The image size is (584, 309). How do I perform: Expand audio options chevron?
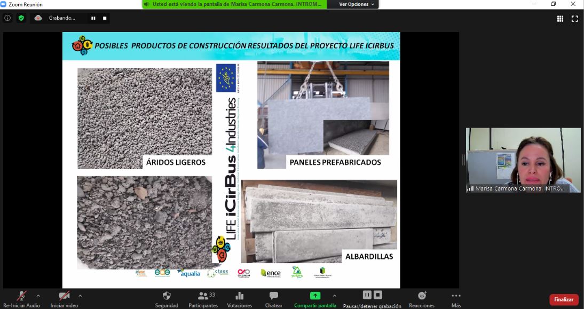pos(38,295)
